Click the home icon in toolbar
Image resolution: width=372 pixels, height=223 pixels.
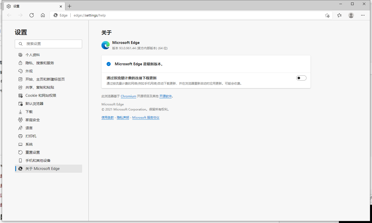pyautogui.click(x=43, y=15)
